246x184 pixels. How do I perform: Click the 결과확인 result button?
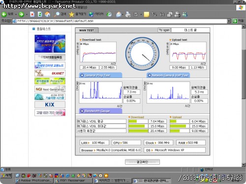point(142,162)
